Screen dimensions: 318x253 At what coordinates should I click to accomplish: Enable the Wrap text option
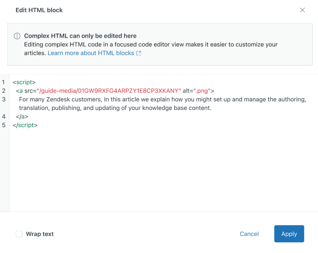coord(19,234)
